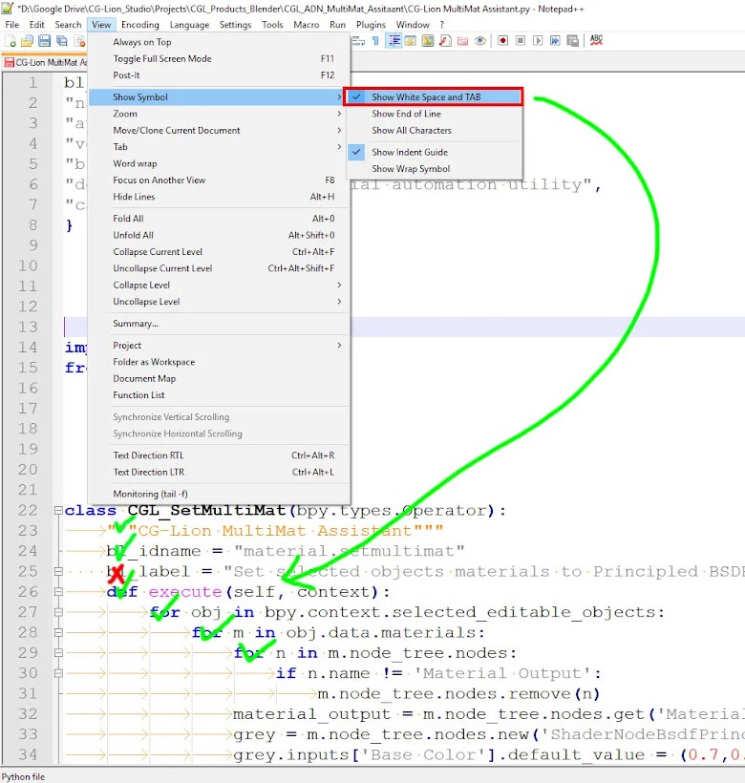Choose Unfold All from View menu
Viewport: 745px width, 783px height.
(x=219, y=235)
